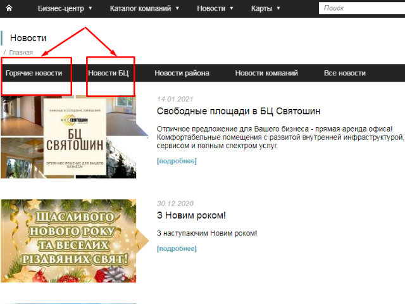
Task: Switch to the Новости БЦ tab
Action: 108,73
